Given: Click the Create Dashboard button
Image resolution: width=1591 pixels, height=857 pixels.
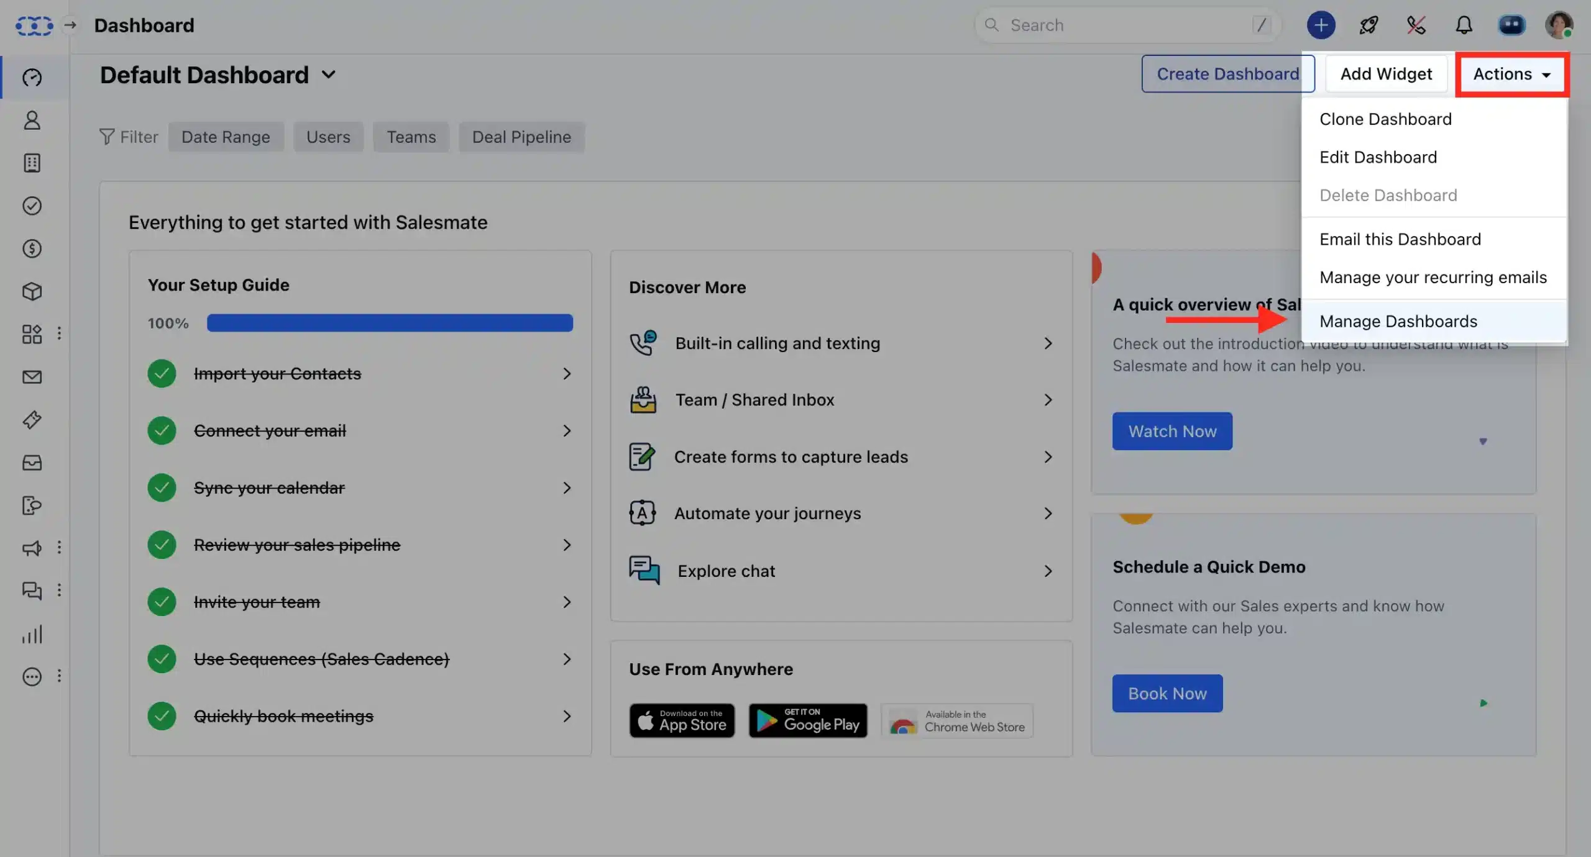Looking at the screenshot, I should [x=1227, y=74].
